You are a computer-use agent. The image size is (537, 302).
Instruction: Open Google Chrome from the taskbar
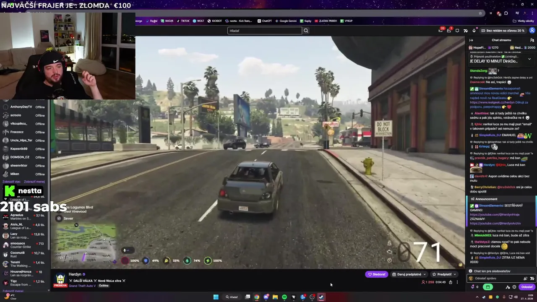257,297
